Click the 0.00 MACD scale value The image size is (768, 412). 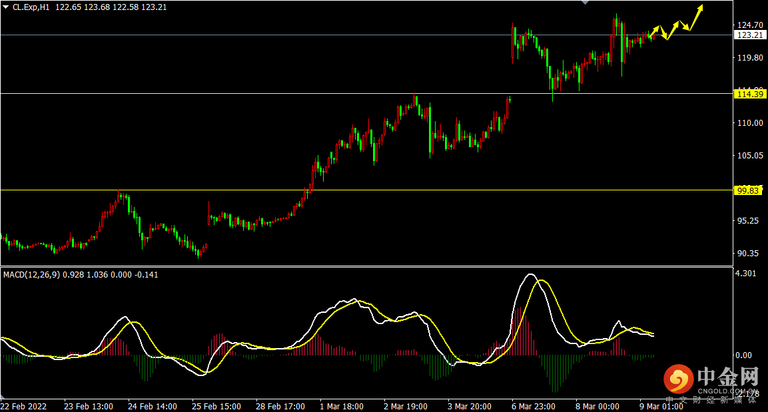coord(743,355)
